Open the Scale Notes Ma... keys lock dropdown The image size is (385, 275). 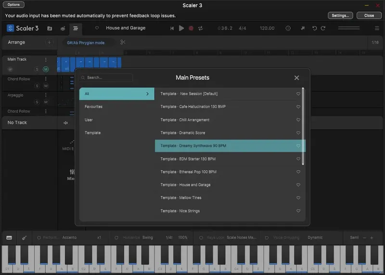(242, 237)
